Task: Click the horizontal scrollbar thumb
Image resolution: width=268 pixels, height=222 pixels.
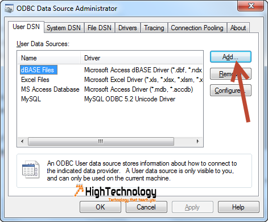Action: pyautogui.click(x=101, y=141)
